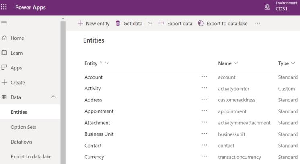
Task: Click the New entity plus icon
Action: (x=80, y=23)
